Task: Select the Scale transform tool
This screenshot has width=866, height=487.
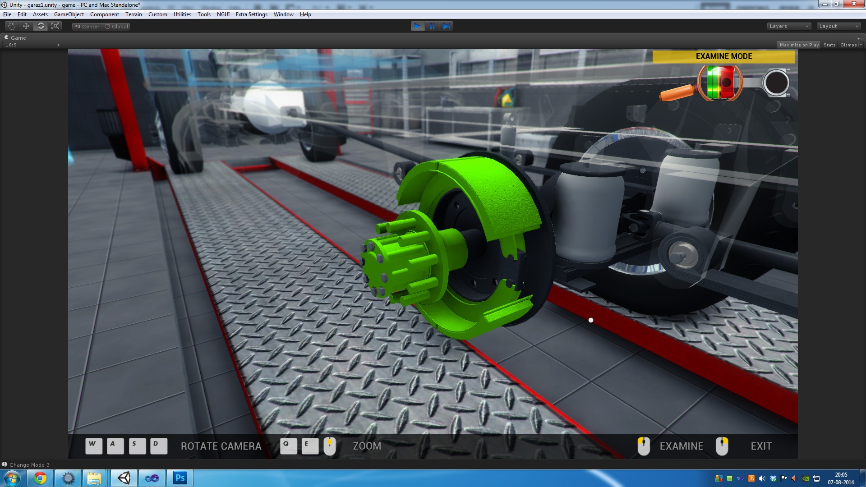Action: (x=55, y=26)
